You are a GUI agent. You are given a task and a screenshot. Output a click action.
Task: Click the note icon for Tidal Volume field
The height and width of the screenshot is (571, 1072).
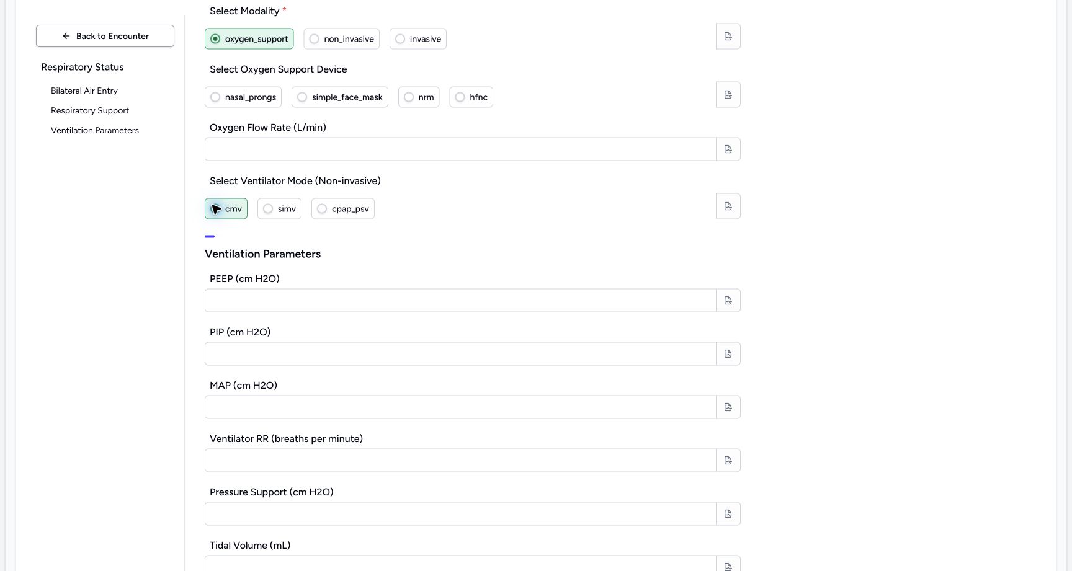click(x=728, y=565)
